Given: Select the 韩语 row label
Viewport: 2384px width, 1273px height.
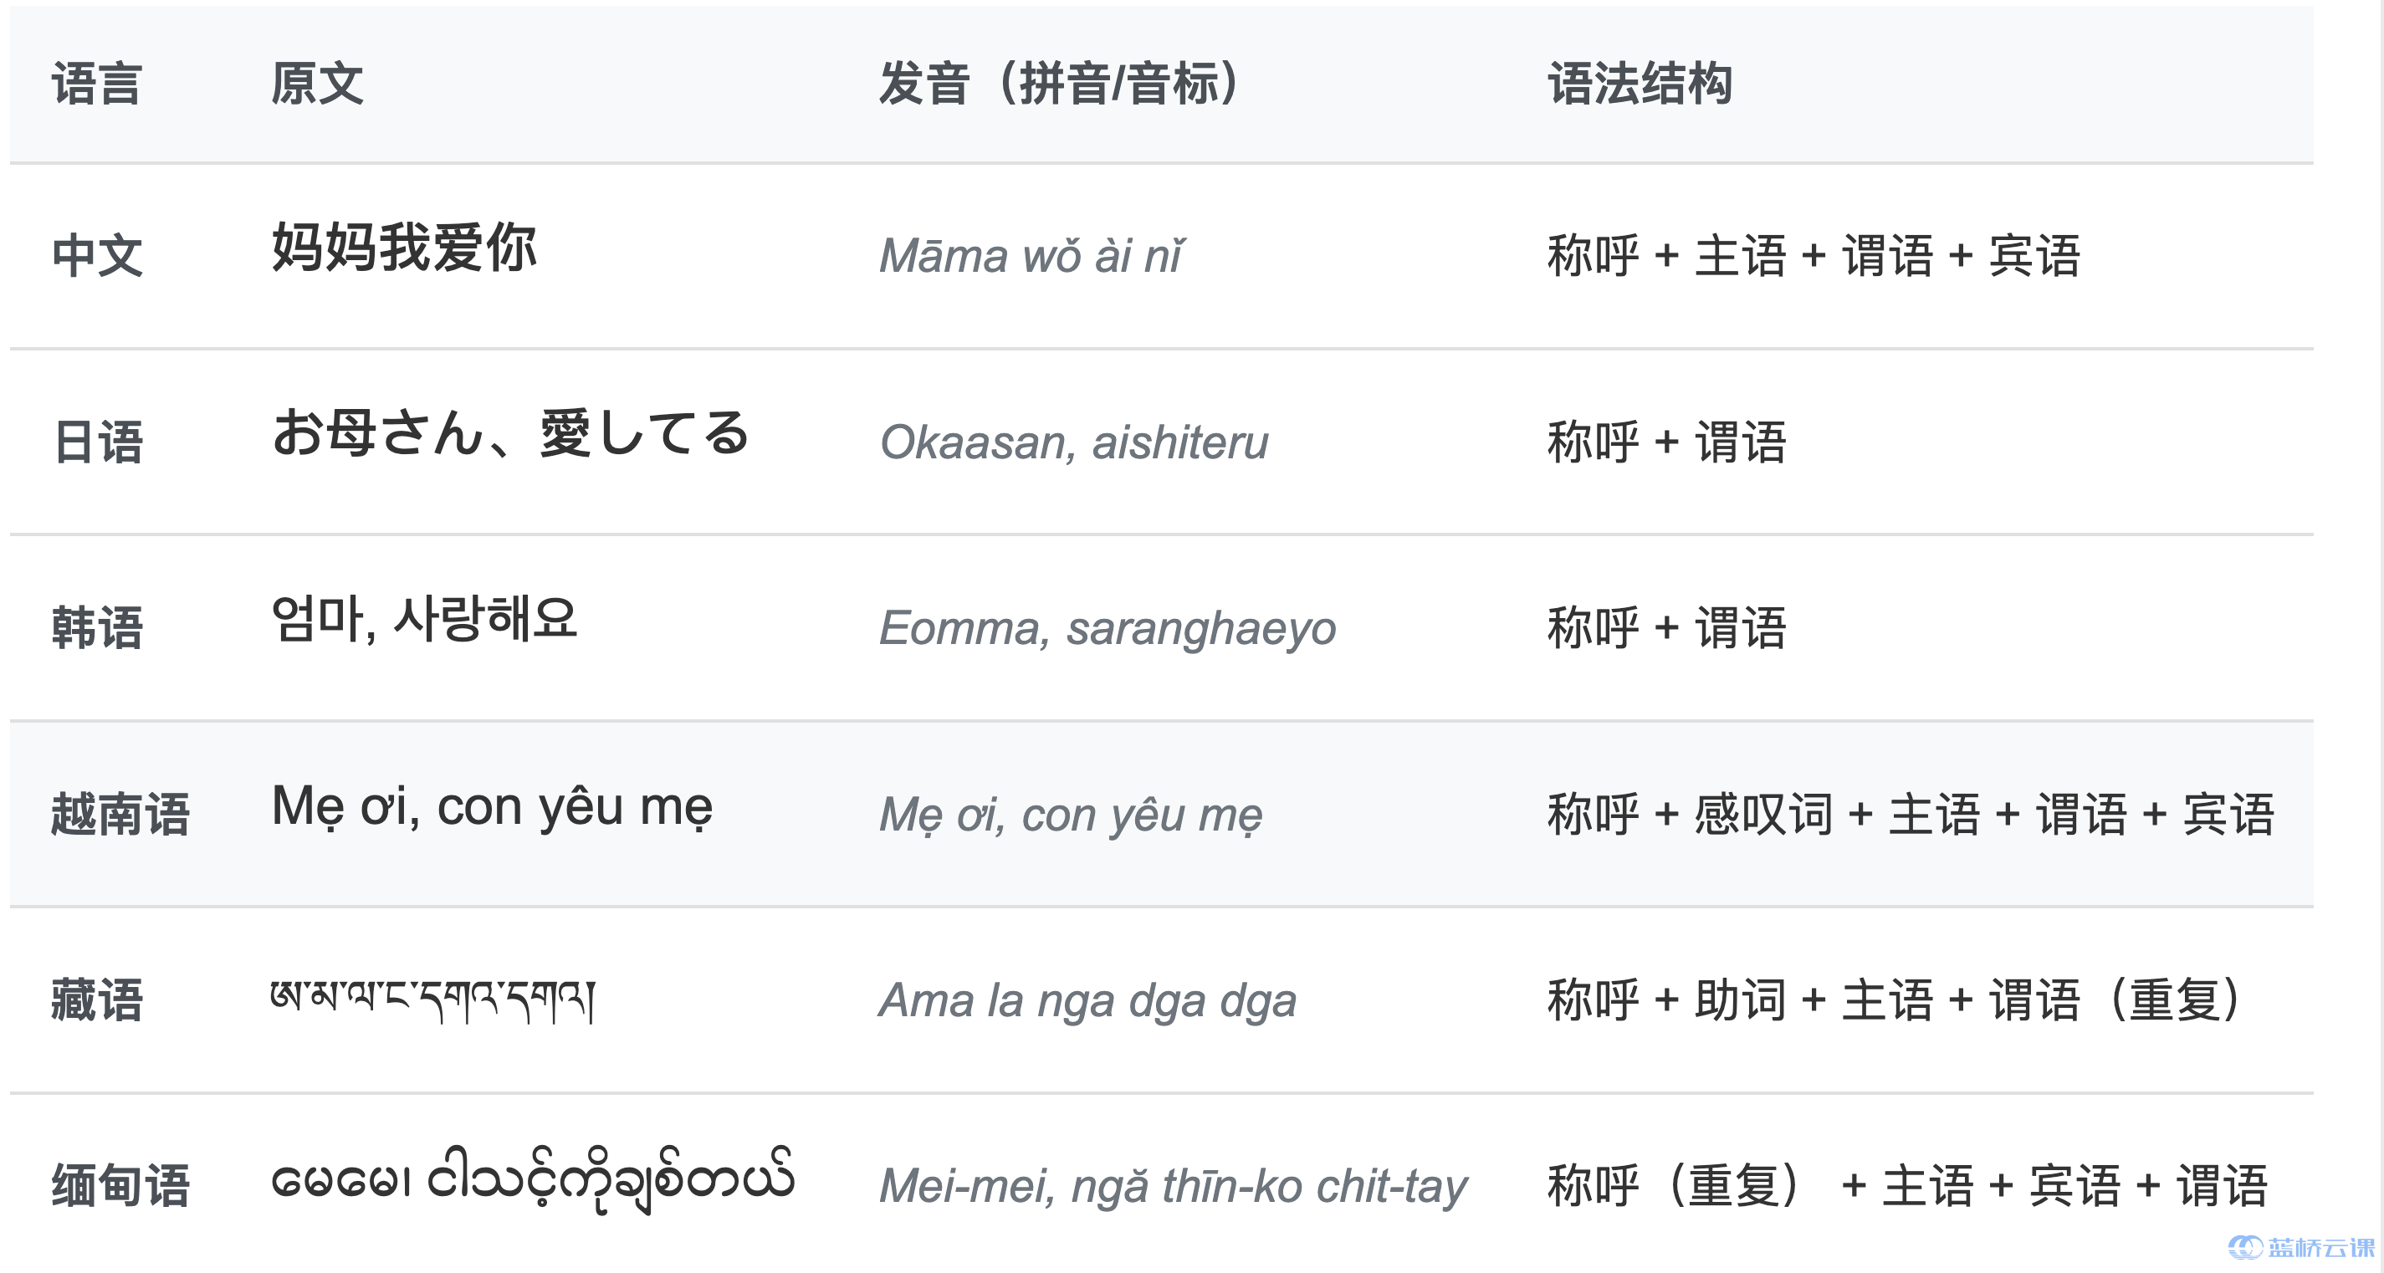Looking at the screenshot, I should coord(97,628).
